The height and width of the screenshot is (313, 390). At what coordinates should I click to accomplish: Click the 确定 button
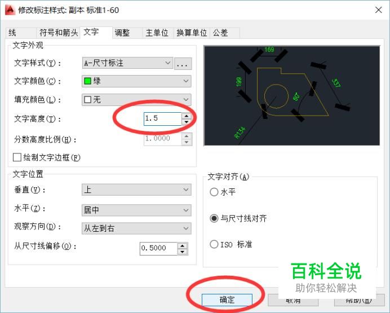click(x=227, y=300)
